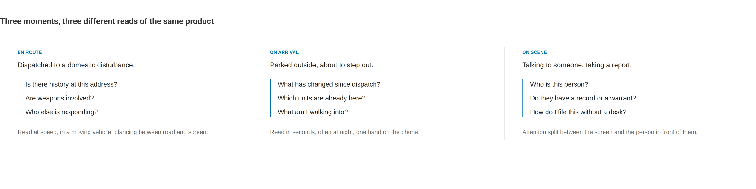Click the 'Are weapons involved?' question
Viewport: 756px width, 189px height.
60,98
